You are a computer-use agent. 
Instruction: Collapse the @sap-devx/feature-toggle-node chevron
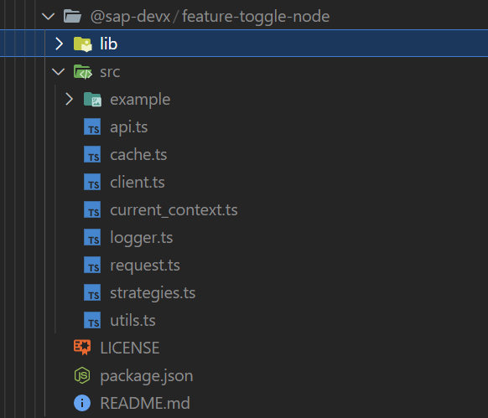pyautogui.click(x=49, y=16)
